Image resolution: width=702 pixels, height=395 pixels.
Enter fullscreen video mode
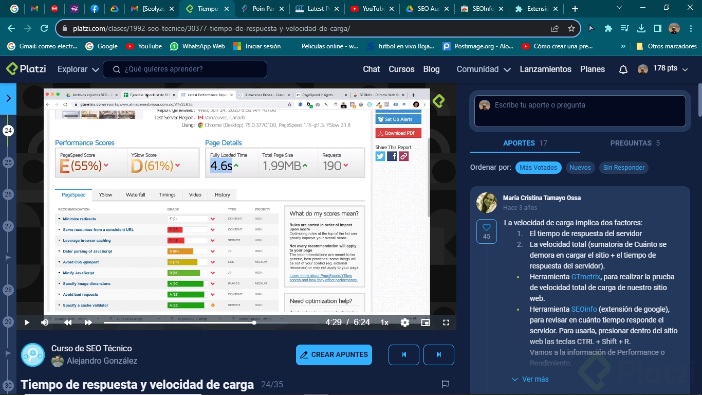[x=446, y=322]
